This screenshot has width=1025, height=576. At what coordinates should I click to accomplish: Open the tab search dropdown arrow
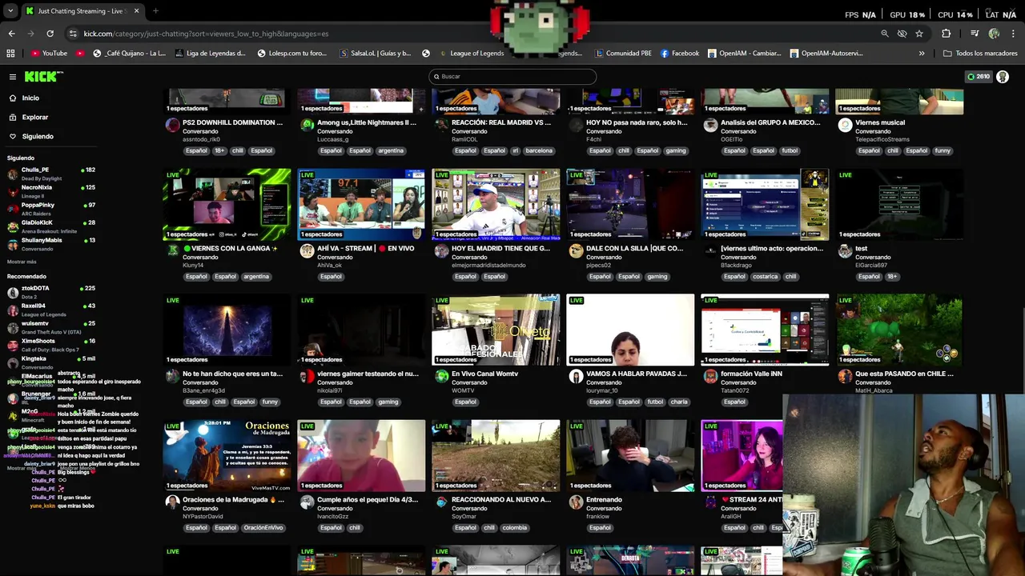click(x=10, y=11)
